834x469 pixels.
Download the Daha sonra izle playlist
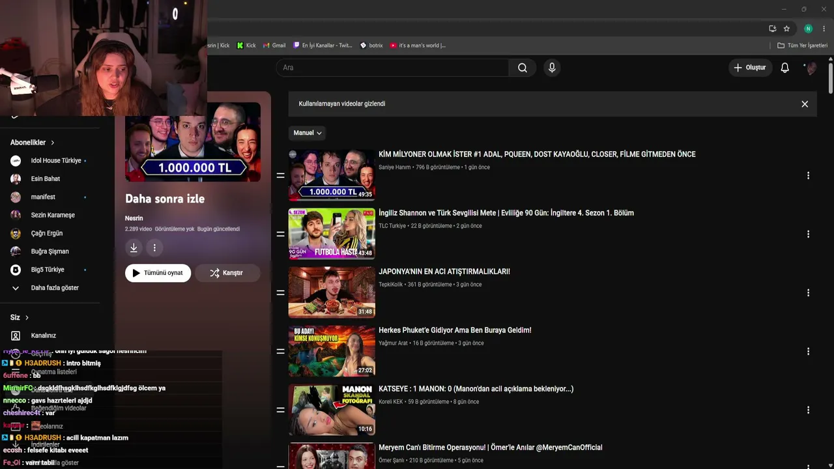tap(134, 248)
